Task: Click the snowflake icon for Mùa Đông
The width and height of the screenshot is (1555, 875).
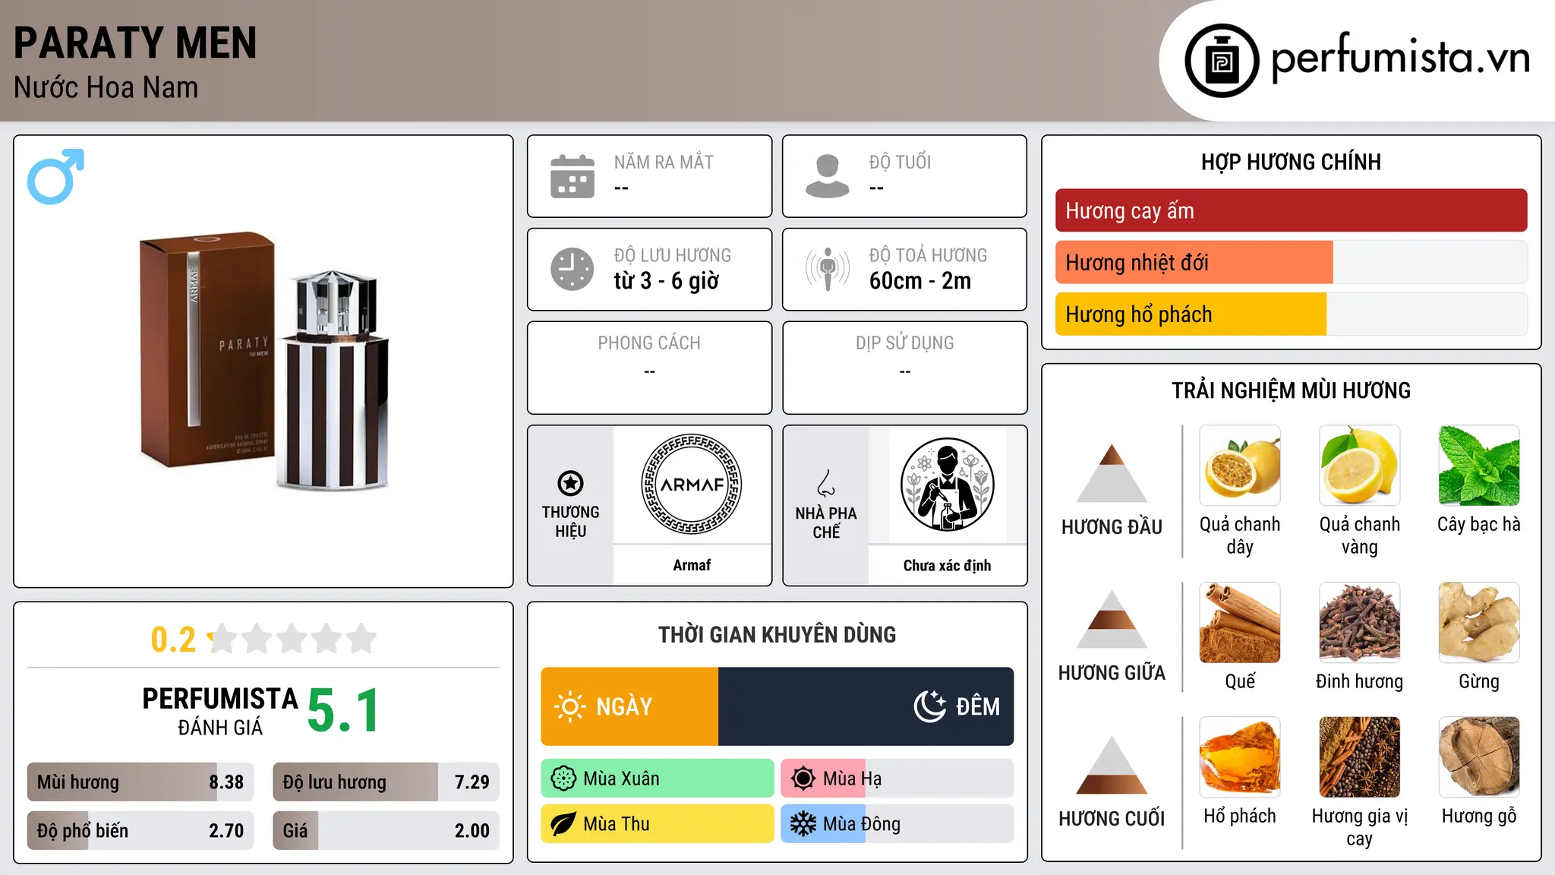Action: coord(803,824)
